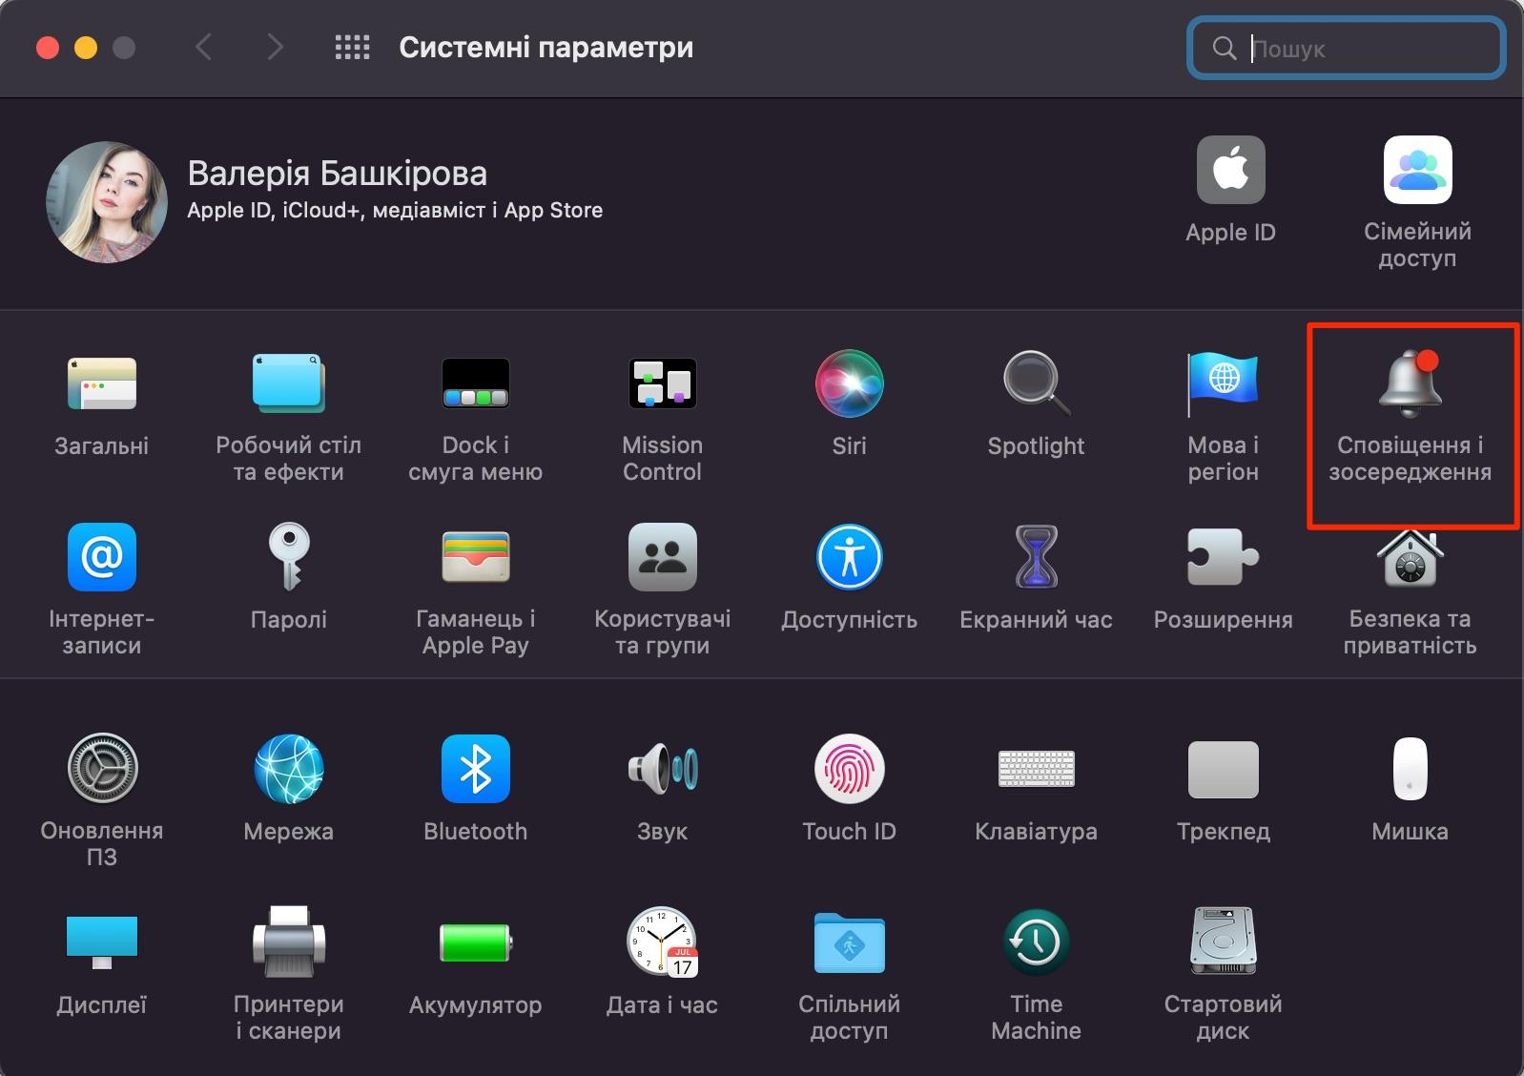Screen dimensions: 1524x1076
Task: Minimize the window with yellow button
Action: click(x=86, y=48)
